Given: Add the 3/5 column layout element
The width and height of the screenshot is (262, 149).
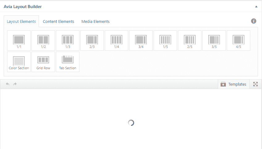Looking at the screenshot, I should (x=214, y=40).
